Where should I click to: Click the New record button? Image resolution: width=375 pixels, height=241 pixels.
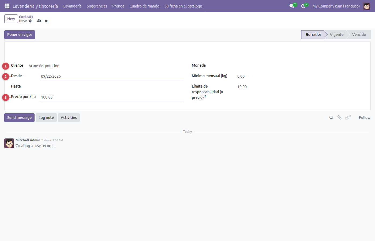11,19
